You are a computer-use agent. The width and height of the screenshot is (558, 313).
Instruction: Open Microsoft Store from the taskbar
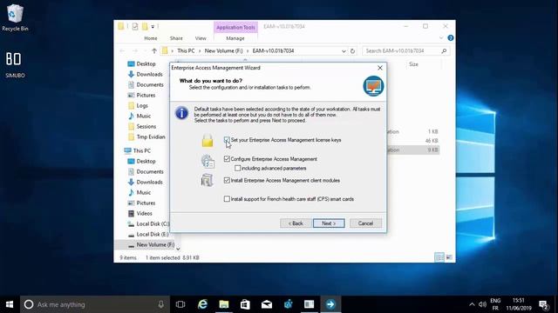pyautogui.click(x=245, y=304)
